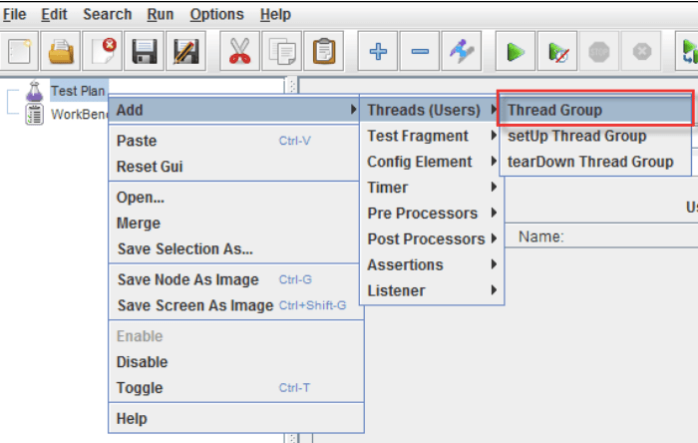Screen dimensions: 698x443
Task: Collapse all nodes with the minus icon
Action: [420, 51]
